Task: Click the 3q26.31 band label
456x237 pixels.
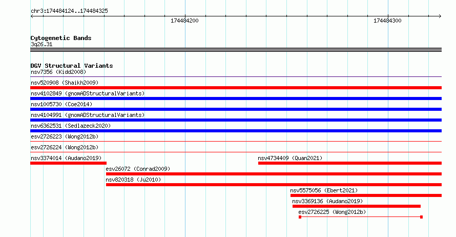Action: coord(42,44)
